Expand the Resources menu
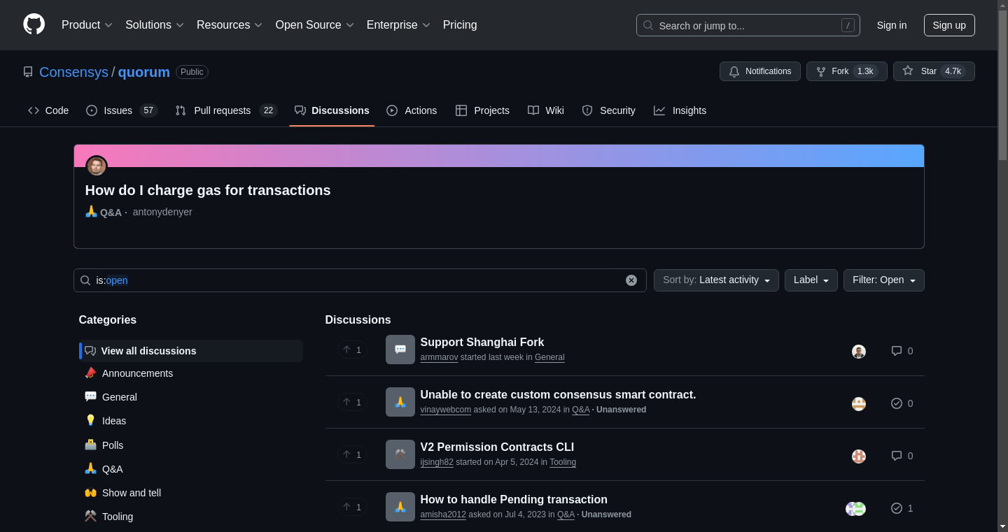Viewport: 1008px width, 532px height. (x=230, y=25)
